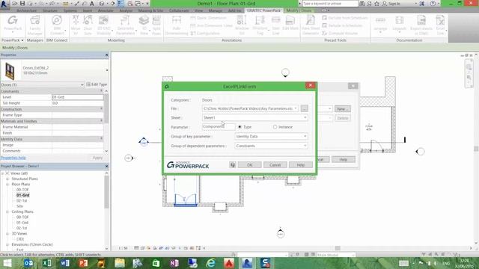
Task: Open the door type selector dropdown
Action: (x=106, y=70)
